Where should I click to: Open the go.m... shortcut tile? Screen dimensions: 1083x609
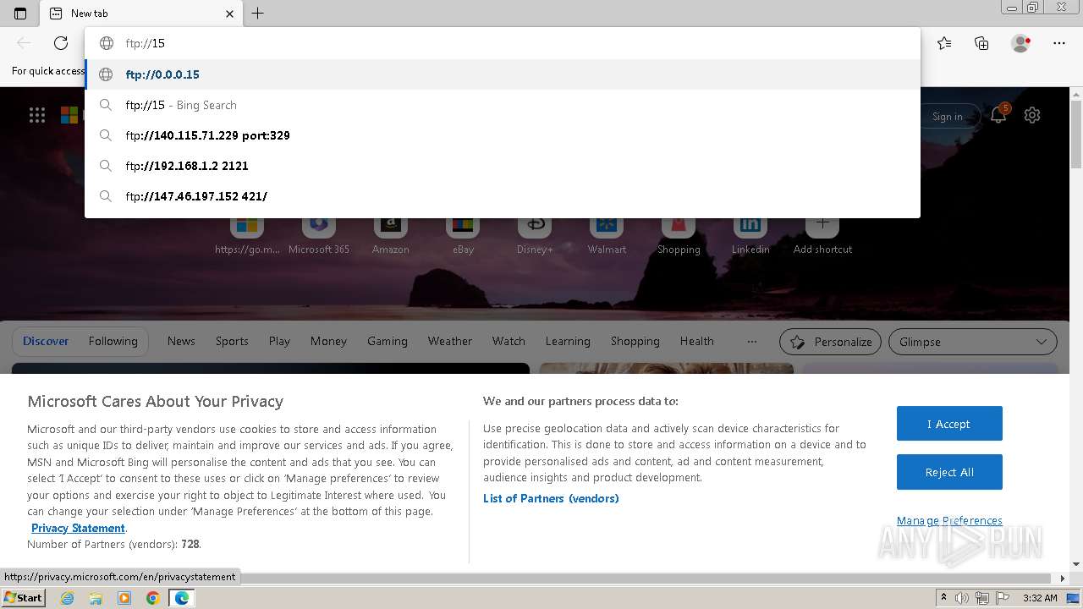247,235
